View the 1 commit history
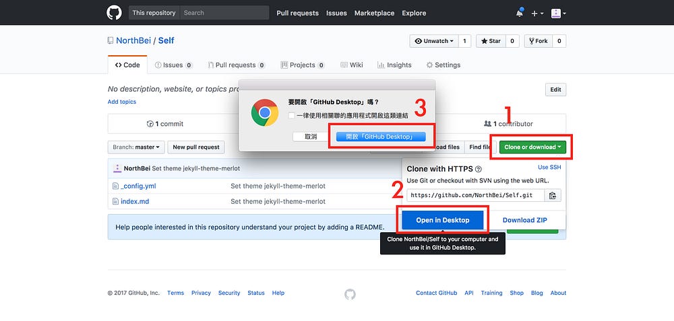Viewport: 674px width, 321px height. tap(165, 124)
